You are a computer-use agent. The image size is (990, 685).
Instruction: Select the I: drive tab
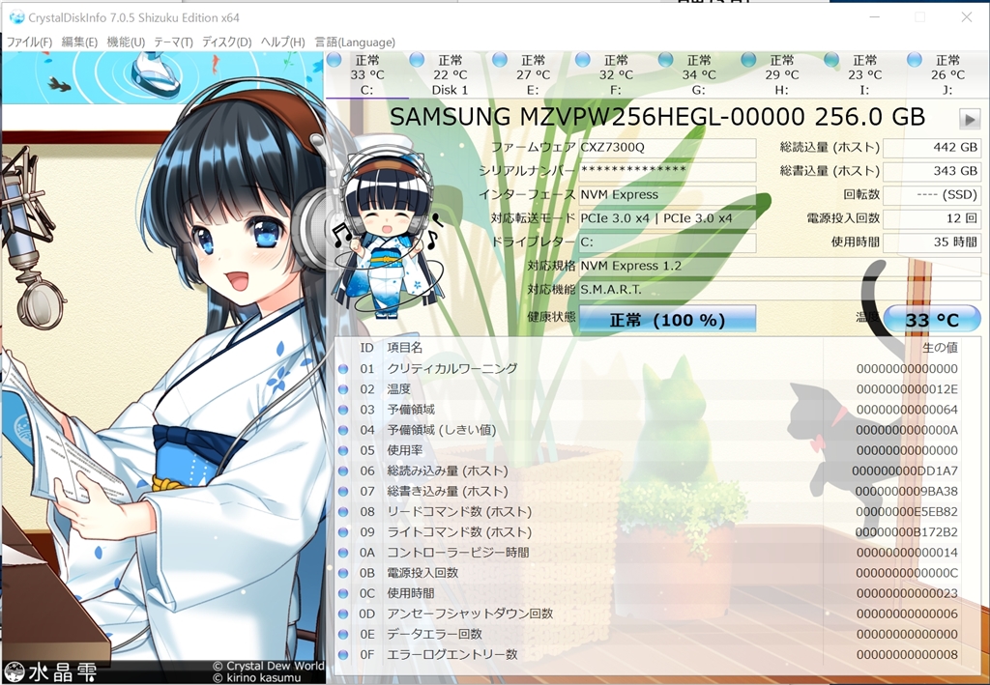[x=864, y=75]
